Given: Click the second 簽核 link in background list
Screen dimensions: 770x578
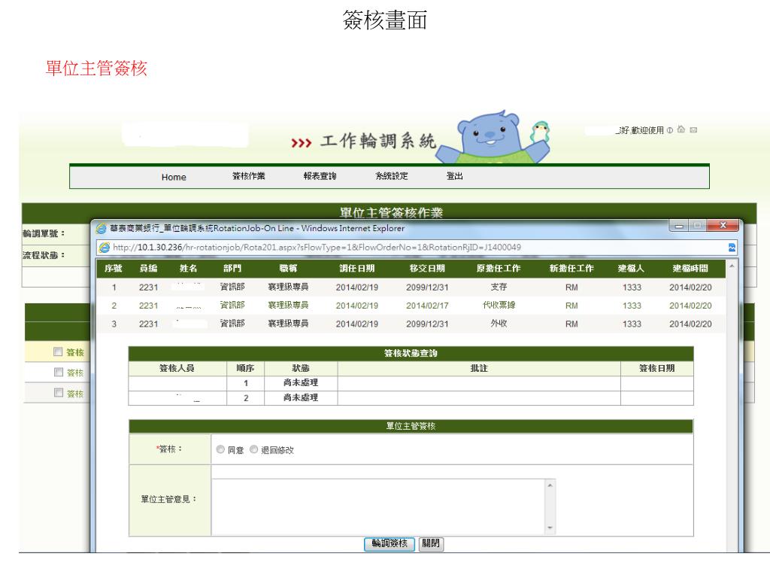Looking at the screenshot, I should tap(75, 373).
